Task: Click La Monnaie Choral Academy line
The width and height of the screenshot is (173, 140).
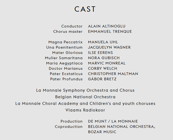Action: [x=85, y=104]
